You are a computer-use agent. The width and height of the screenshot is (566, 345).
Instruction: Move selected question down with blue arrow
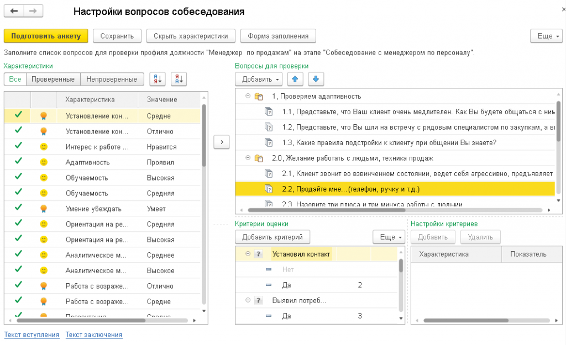[316, 79]
